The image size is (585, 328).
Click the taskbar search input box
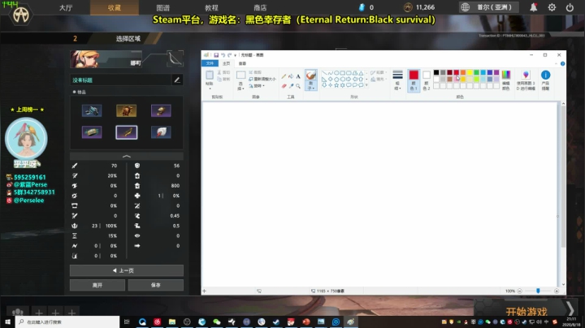[x=67, y=322]
